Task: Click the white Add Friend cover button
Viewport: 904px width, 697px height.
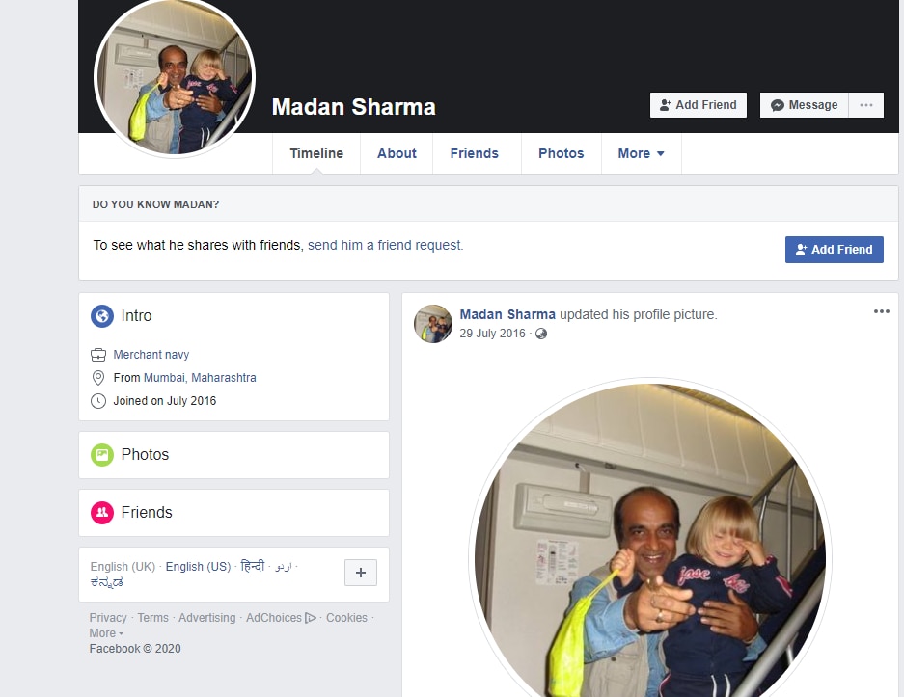Action: click(699, 105)
